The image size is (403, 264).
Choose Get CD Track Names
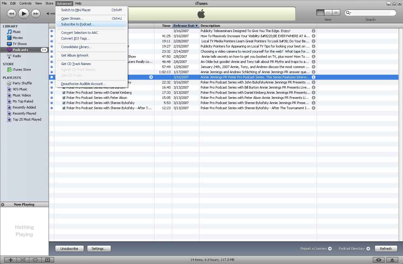point(92,64)
